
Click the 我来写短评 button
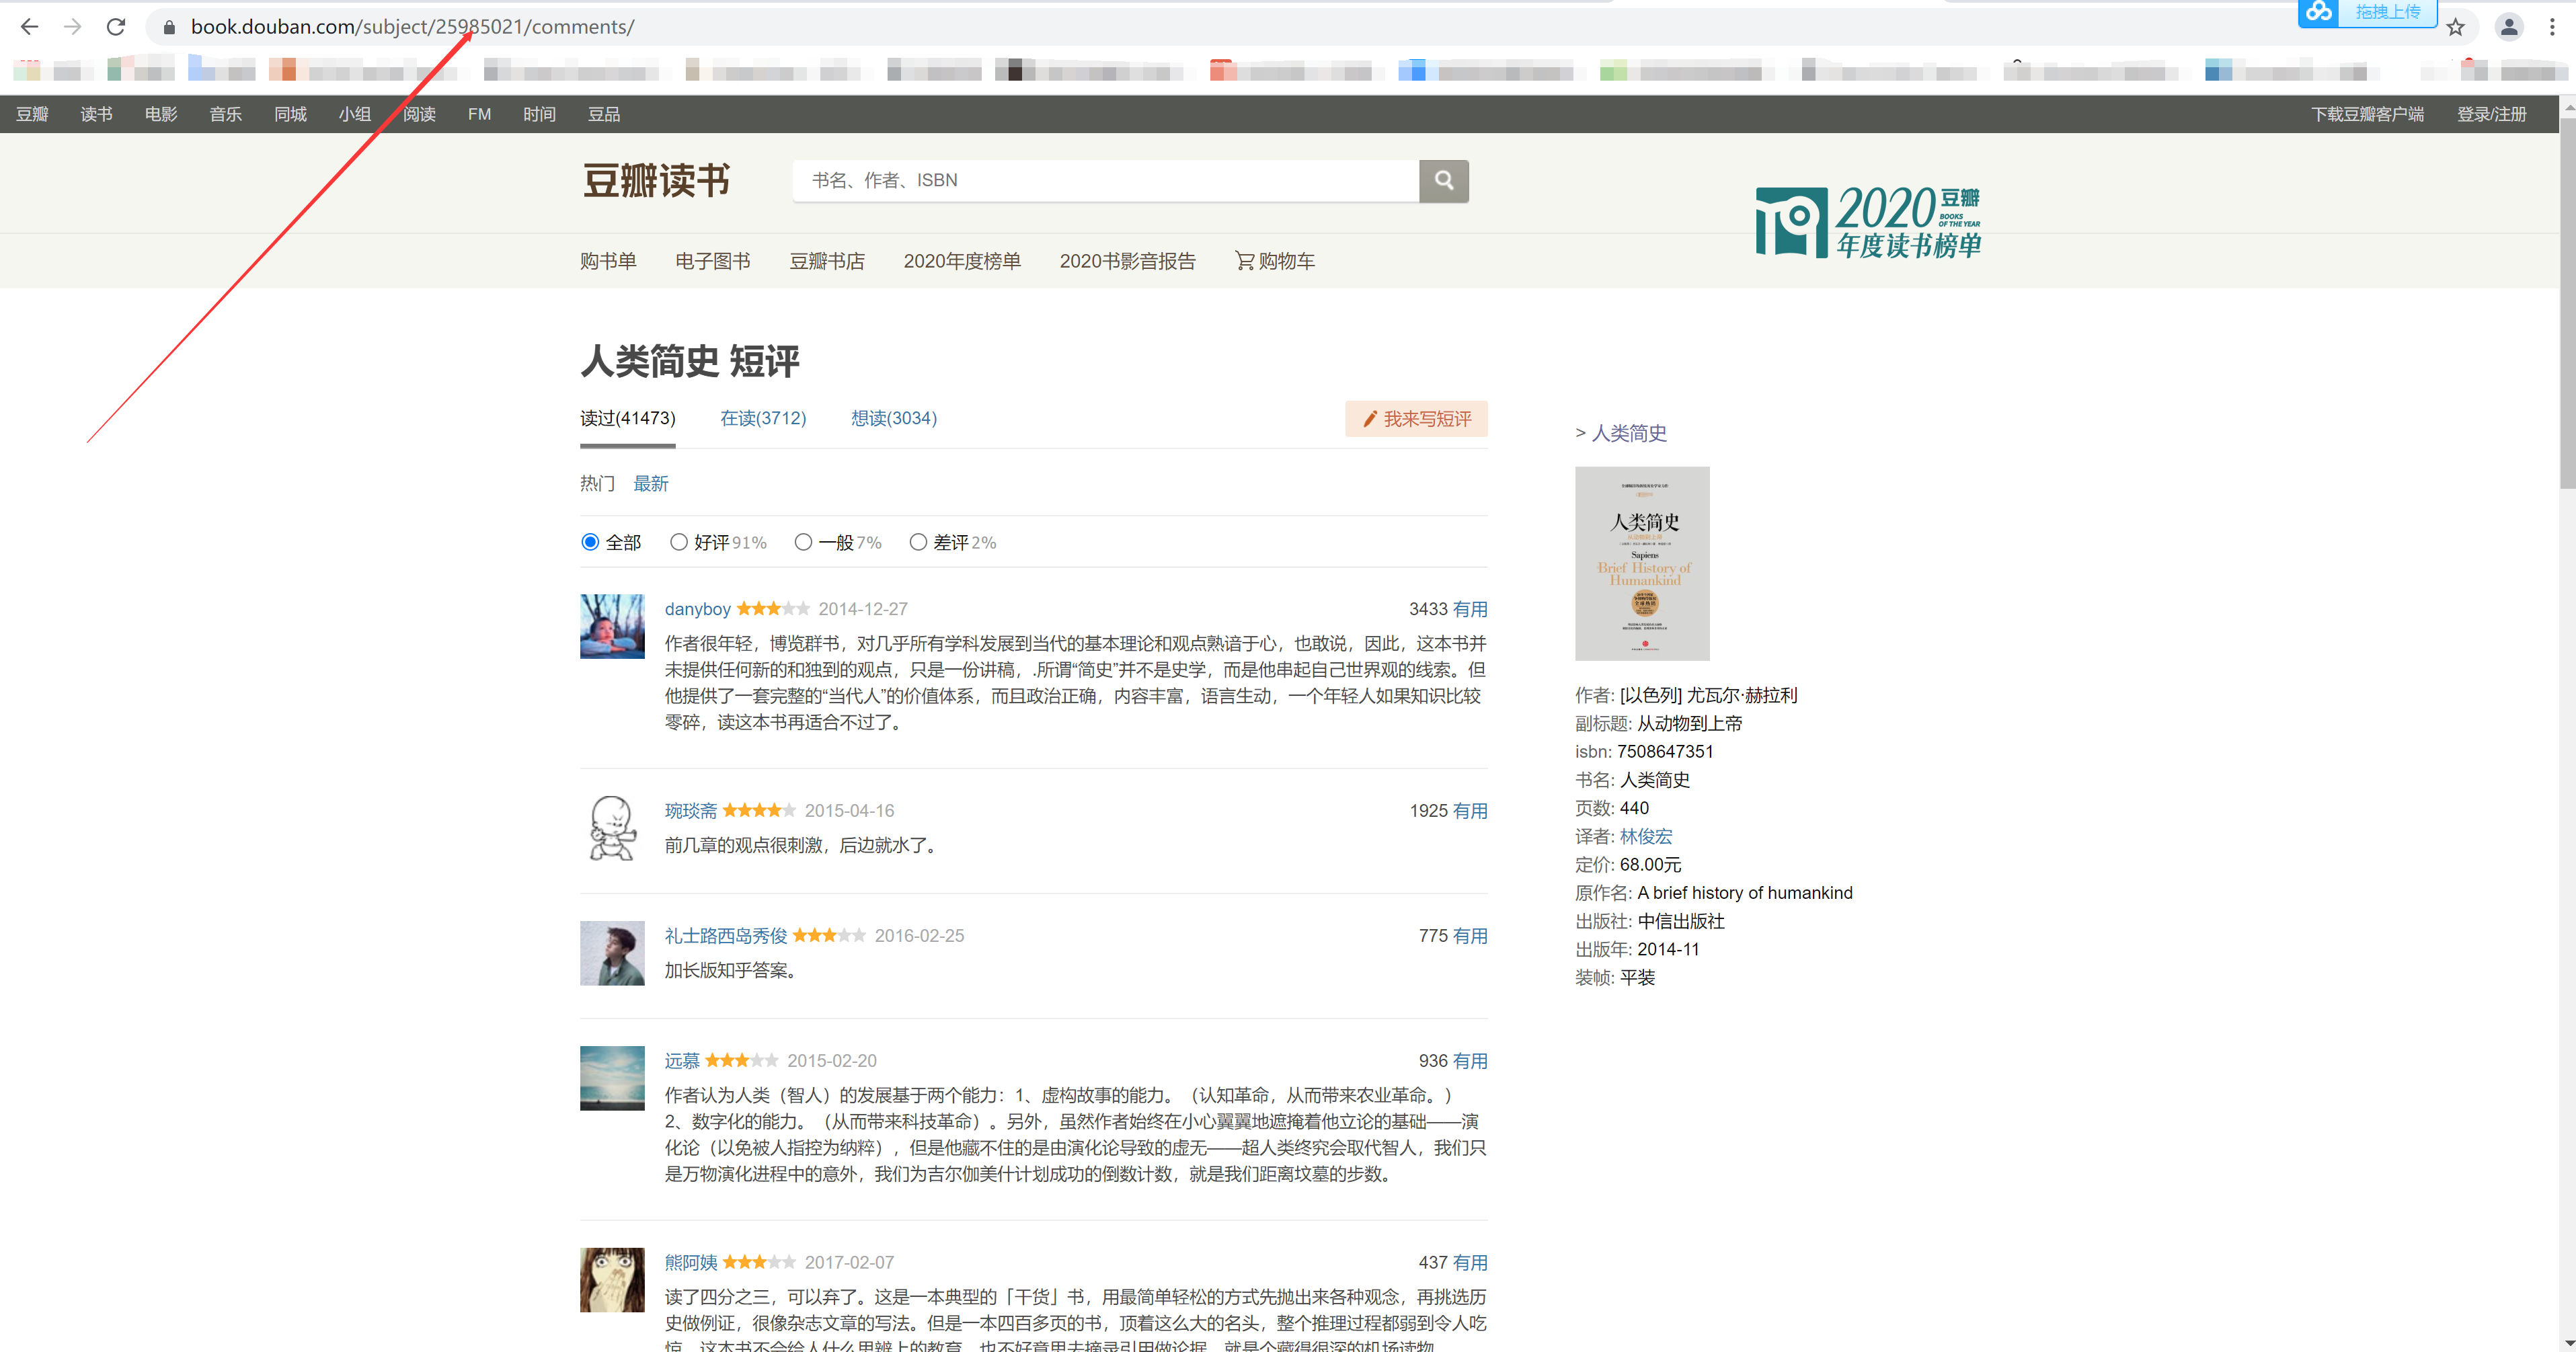(1416, 419)
